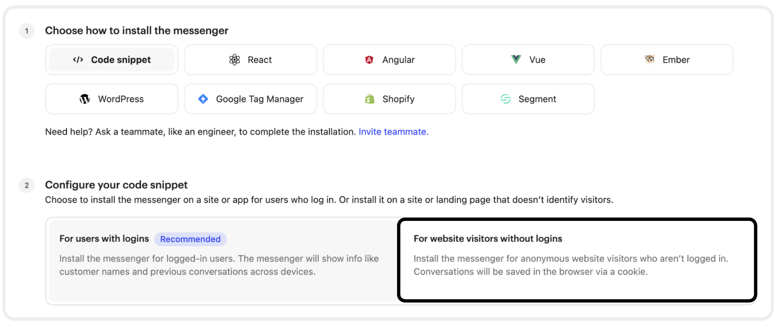The width and height of the screenshot is (779, 327).
Task: Click the red Angular shield icon
Action: point(369,60)
